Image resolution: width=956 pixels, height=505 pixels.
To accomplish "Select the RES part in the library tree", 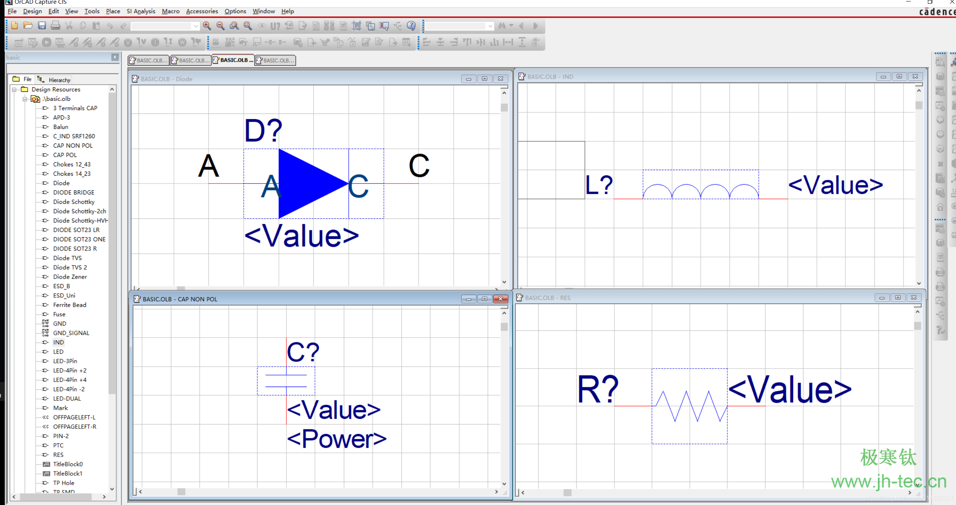I will tap(58, 454).
